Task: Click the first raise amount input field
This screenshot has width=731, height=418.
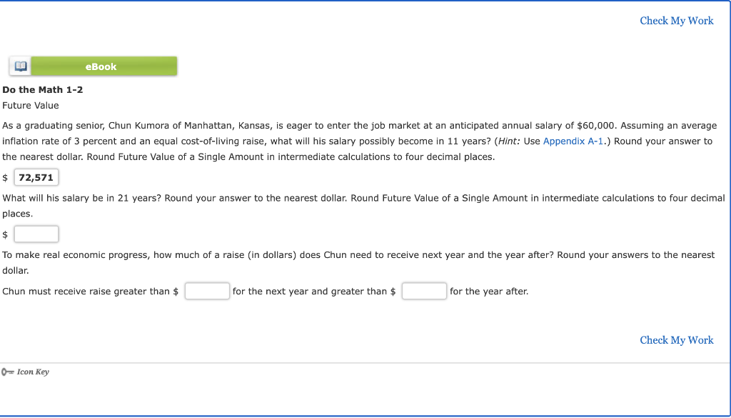Action: pos(207,291)
